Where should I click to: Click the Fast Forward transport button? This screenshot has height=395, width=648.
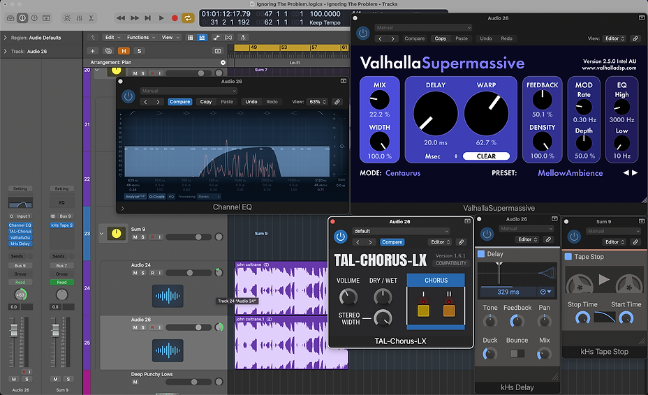click(134, 18)
